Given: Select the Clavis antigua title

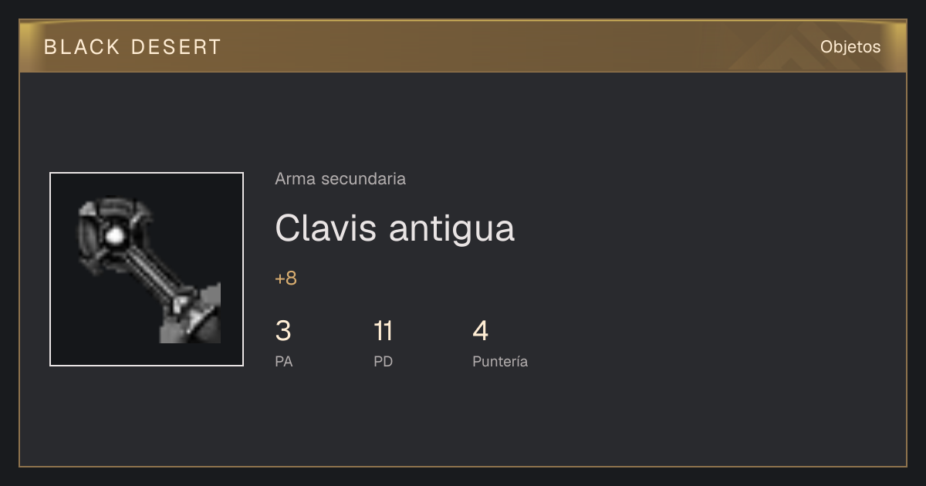Looking at the screenshot, I should click(x=394, y=228).
